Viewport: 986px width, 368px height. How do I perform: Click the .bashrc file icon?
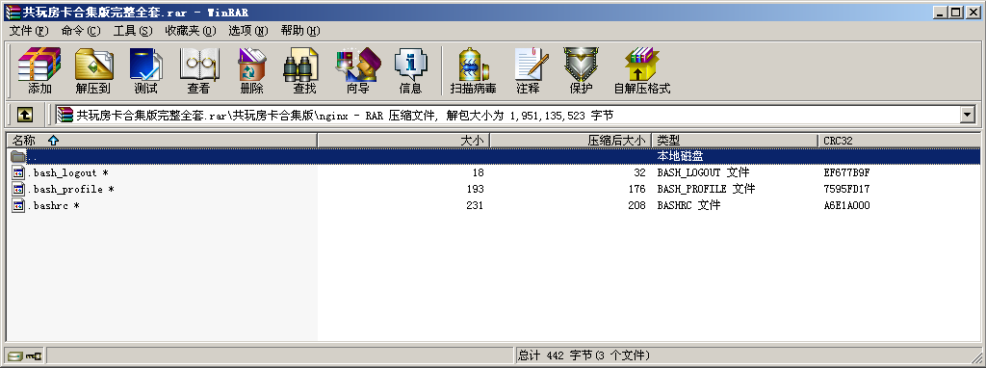tap(18, 205)
